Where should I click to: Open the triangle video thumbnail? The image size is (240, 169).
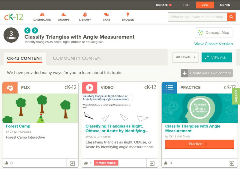coord(120,108)
